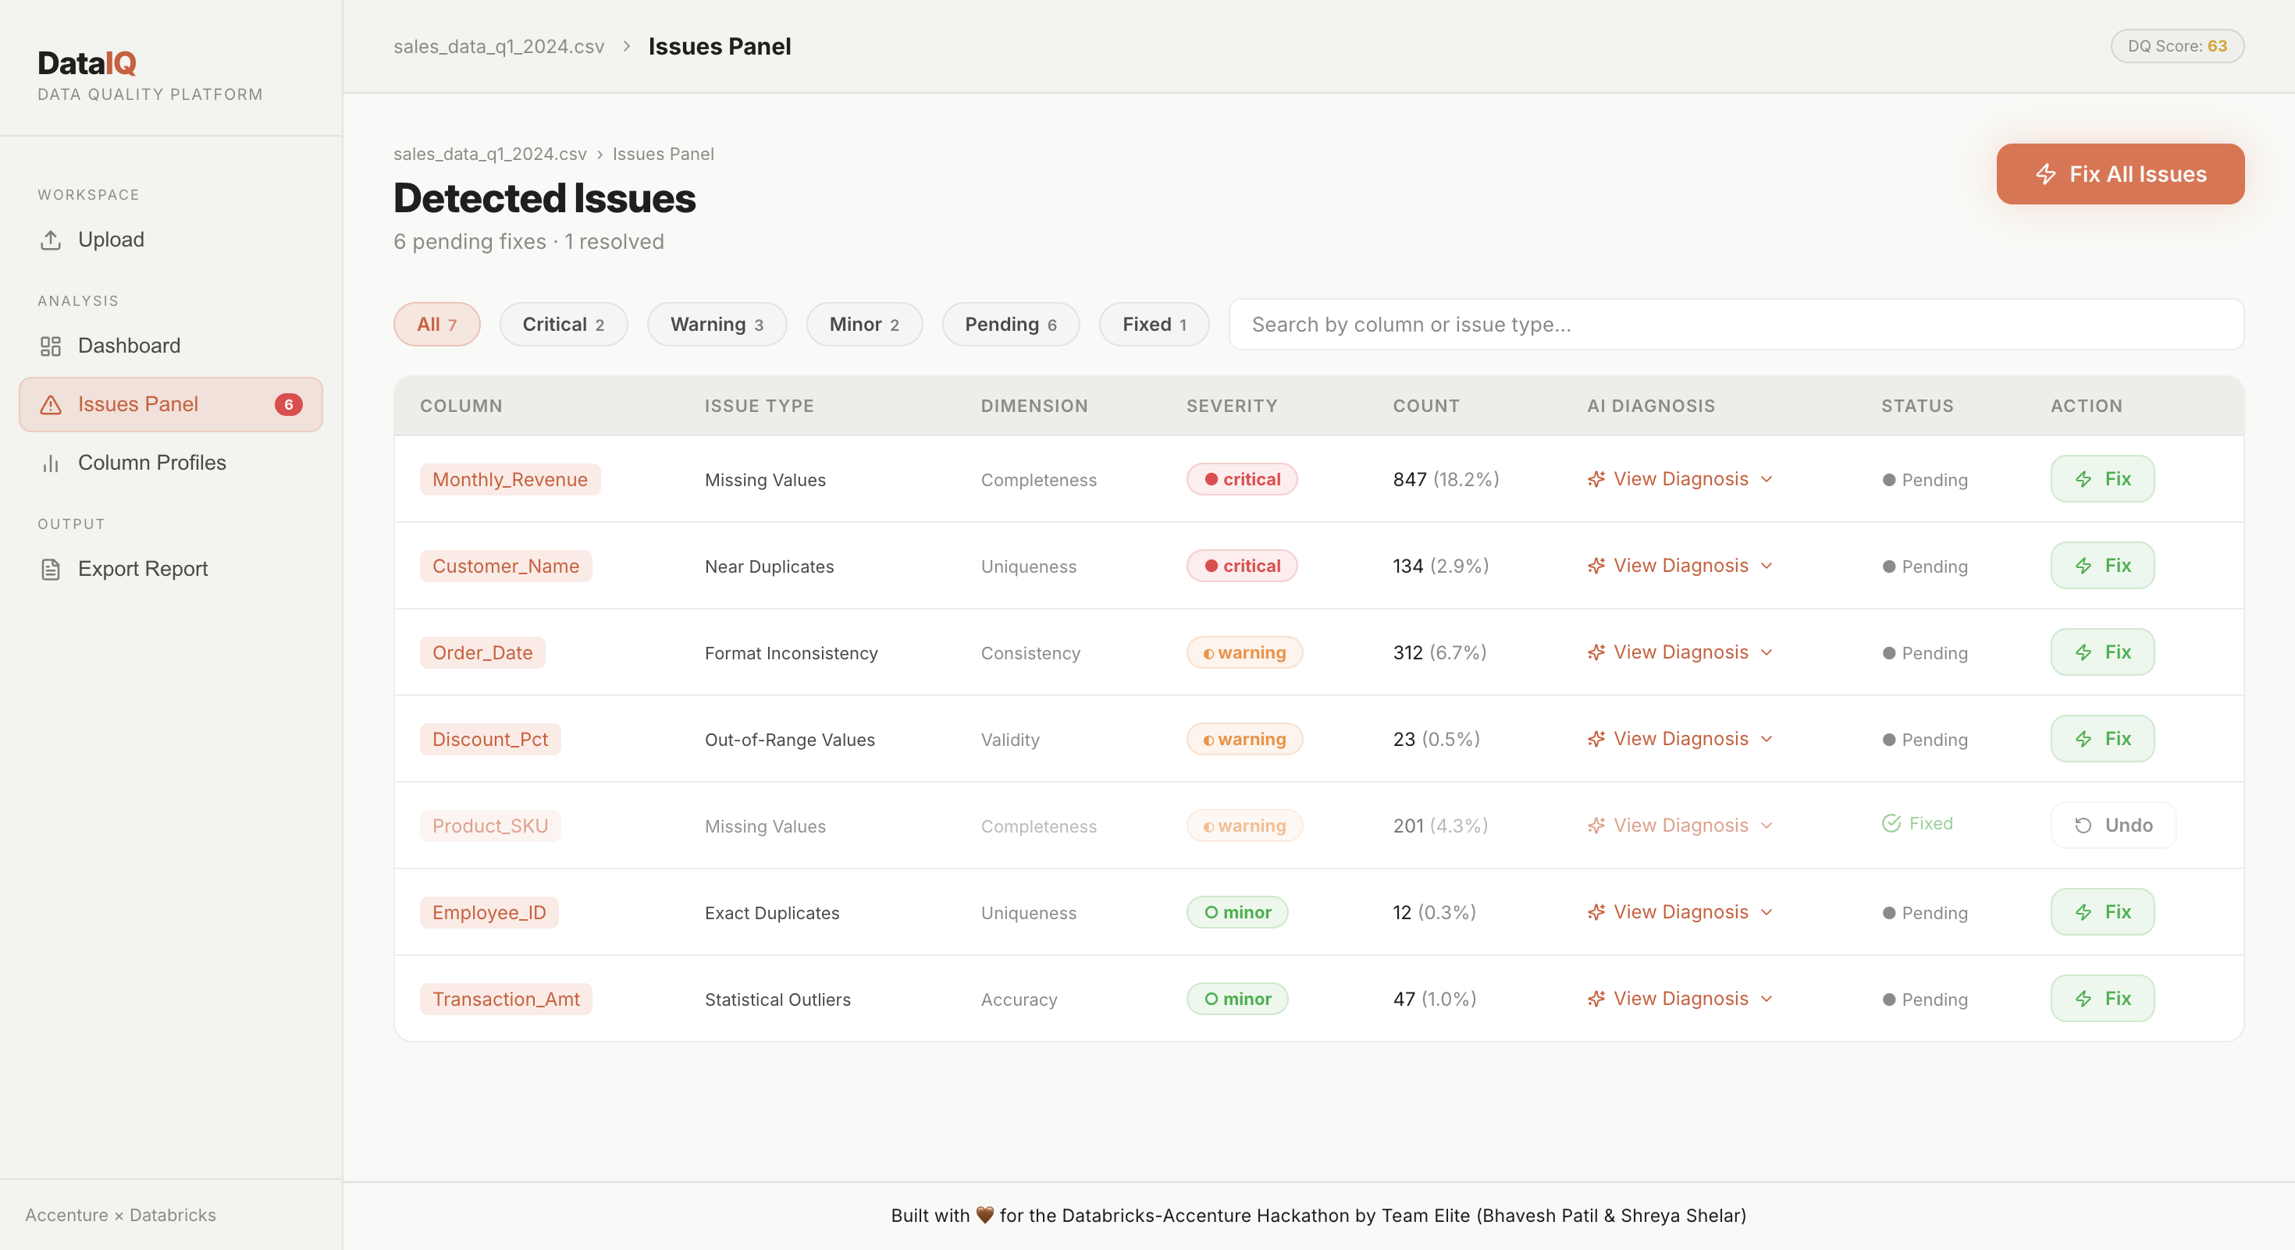Viewport: 2295px width, 1250px height.
Task: Click the warning triangle icon on Issues Panel
Action: 51,404
